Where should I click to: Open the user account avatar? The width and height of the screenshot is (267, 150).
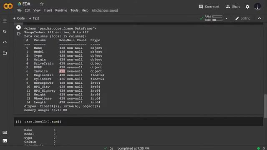pyautogui.click(x=257, y=7)
